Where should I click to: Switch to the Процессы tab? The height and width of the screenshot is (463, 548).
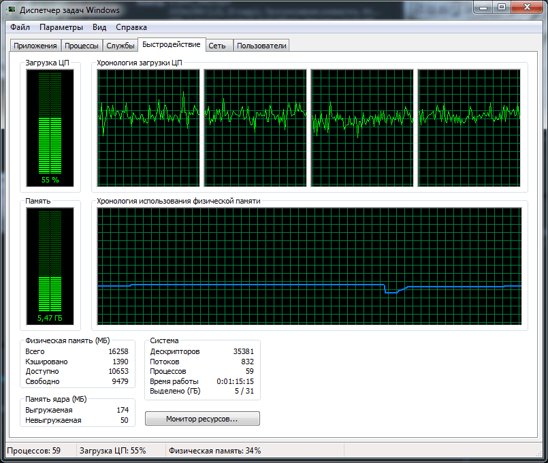[x=82, y=46]
